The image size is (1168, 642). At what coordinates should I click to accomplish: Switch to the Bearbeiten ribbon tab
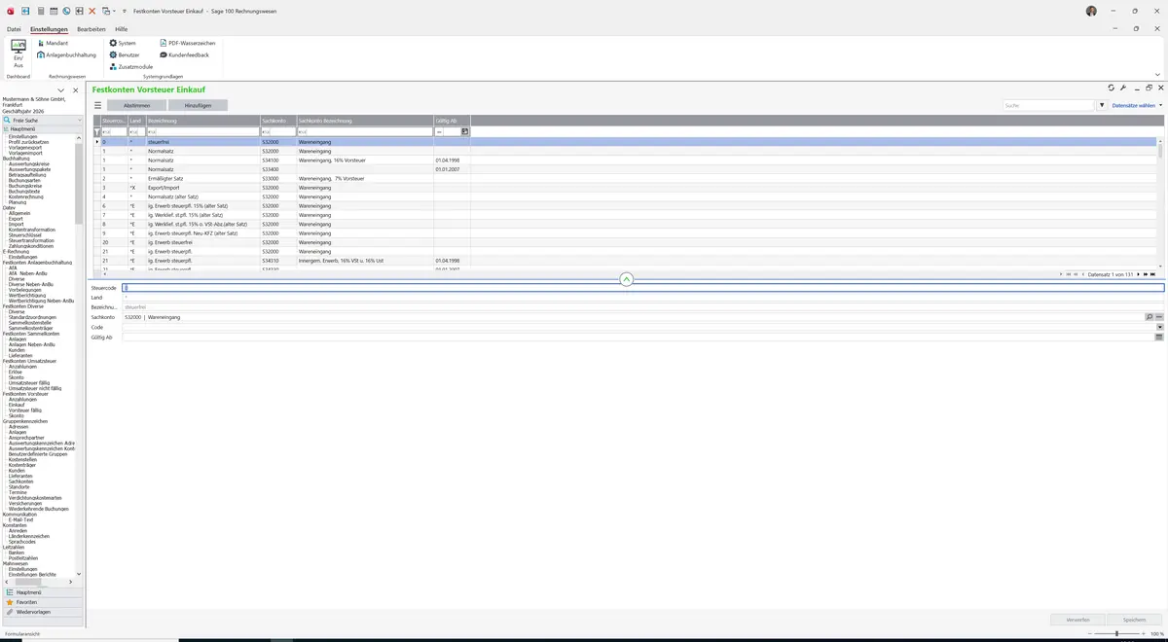[91, 29]
